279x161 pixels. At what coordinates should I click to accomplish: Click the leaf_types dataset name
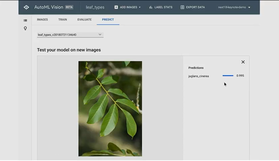click(95, 7)
